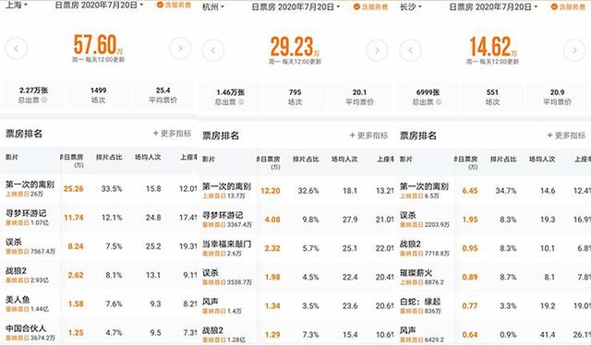Viewport: 591px width, 345px height.
Task: Open date dropdown 日票房 2020年7月20日 in Shanghai panel
Action: point(99,5)
